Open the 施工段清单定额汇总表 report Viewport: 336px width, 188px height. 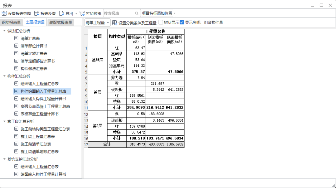pos(40,152)
